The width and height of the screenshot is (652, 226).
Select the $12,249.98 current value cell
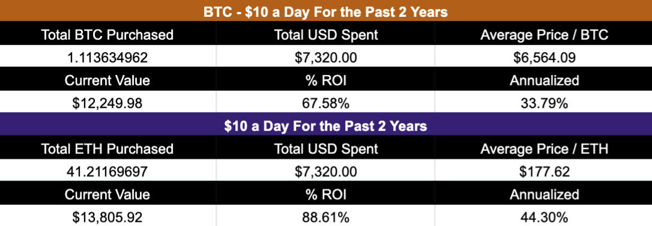coord(107,102)
